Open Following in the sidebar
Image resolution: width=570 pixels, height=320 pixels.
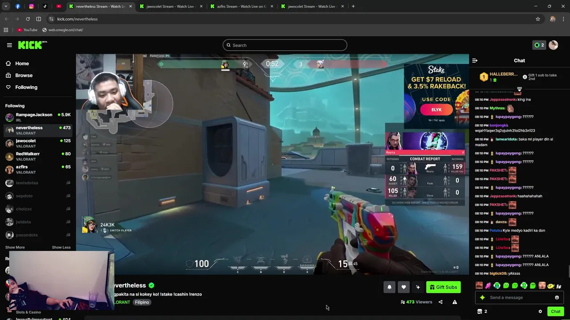(21, 87)
